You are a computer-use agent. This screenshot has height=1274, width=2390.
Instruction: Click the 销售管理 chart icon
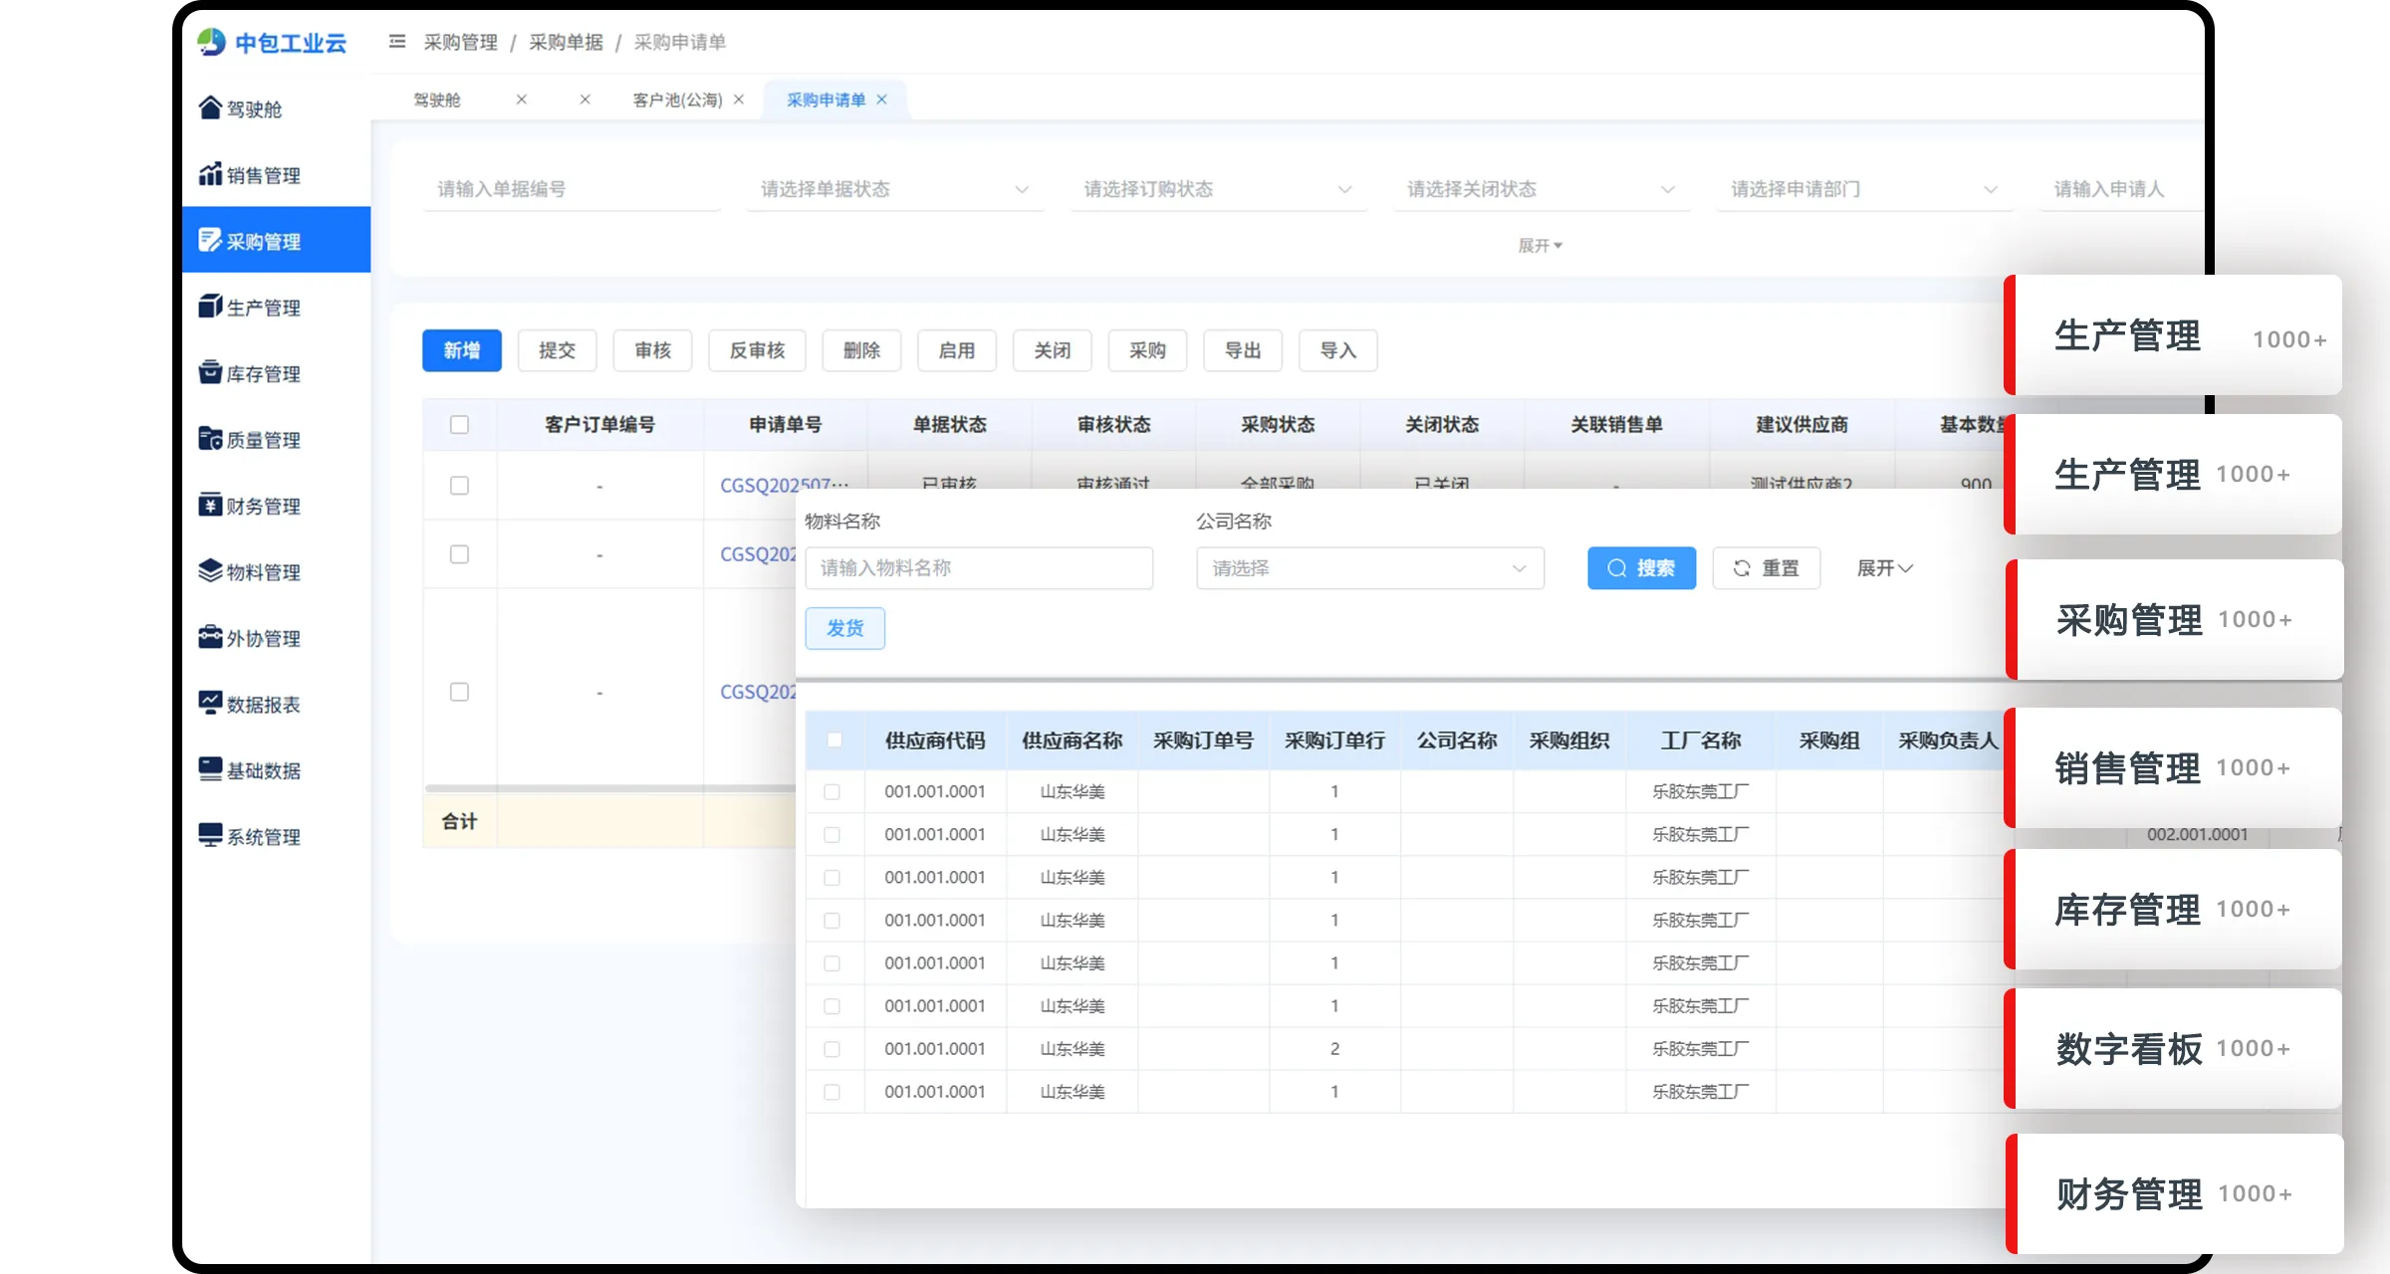pyautogui.click(x=209, y=174)
